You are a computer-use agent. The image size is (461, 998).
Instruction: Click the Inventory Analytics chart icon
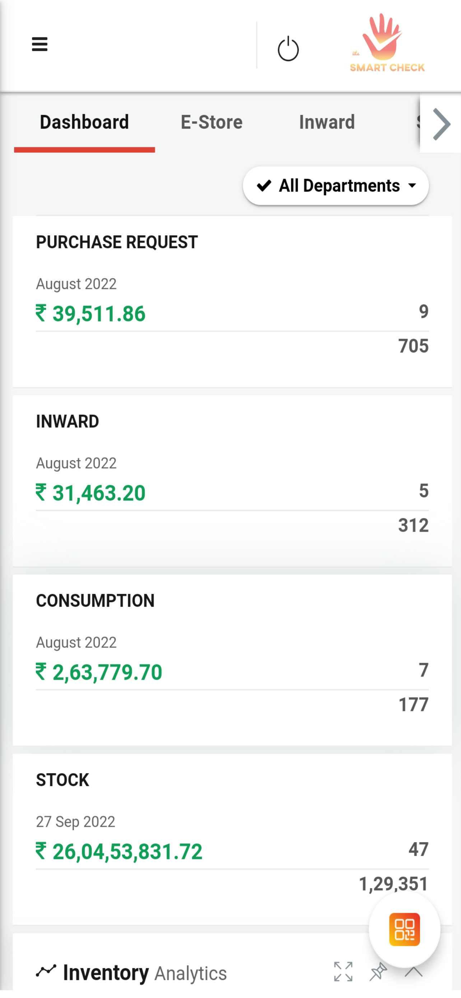pos(46,971)
